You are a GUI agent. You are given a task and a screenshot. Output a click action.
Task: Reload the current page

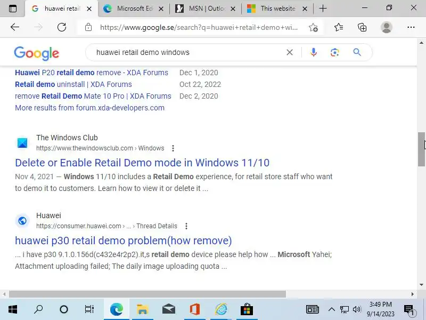pyautogui.click(x=62, y=27)
